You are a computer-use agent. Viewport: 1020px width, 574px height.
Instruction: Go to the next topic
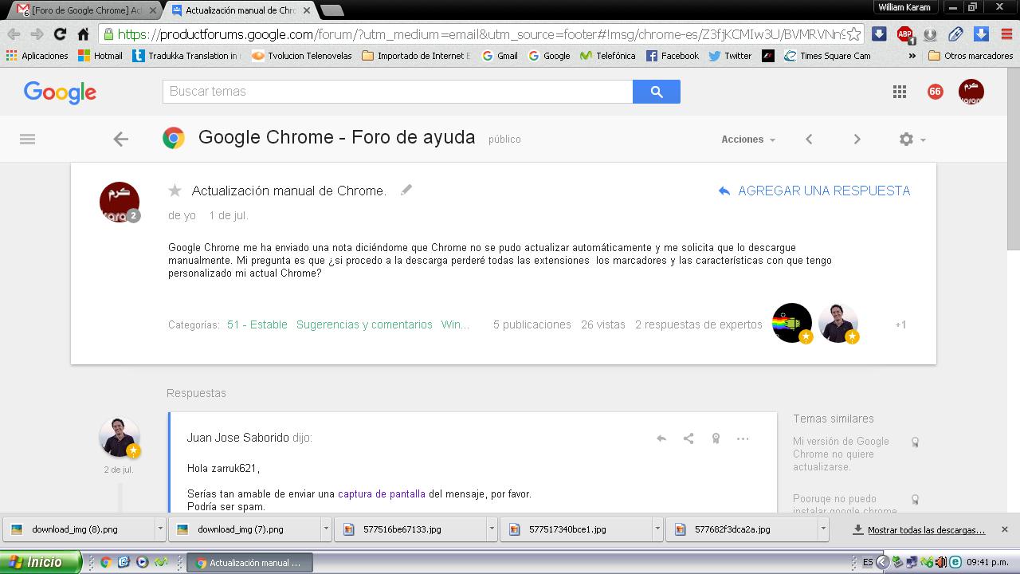(x=857, y=139)
